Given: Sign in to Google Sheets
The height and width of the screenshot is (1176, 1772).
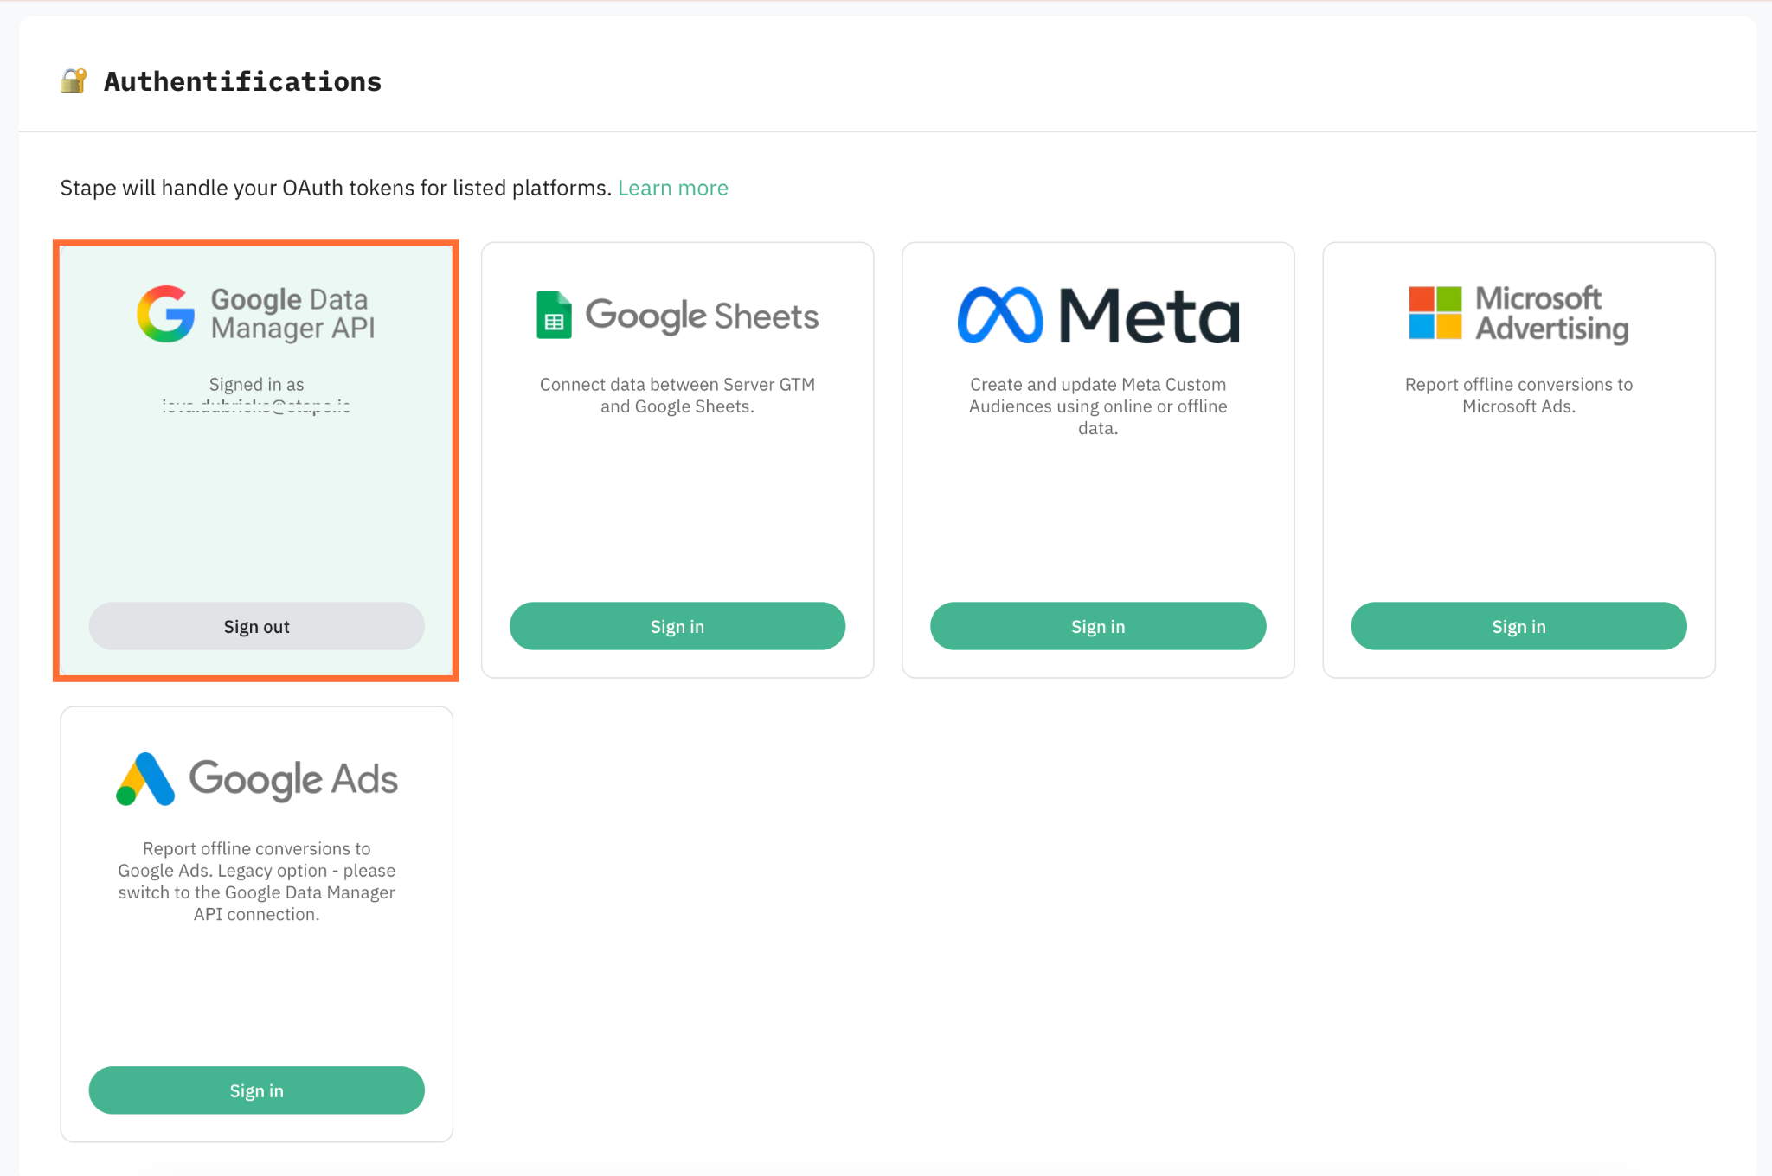Looking at the screenshot, I should [x=677, y=626].
